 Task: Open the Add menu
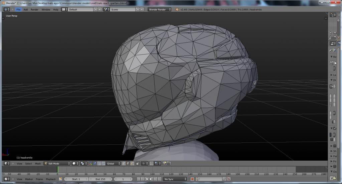coord(25,10)
